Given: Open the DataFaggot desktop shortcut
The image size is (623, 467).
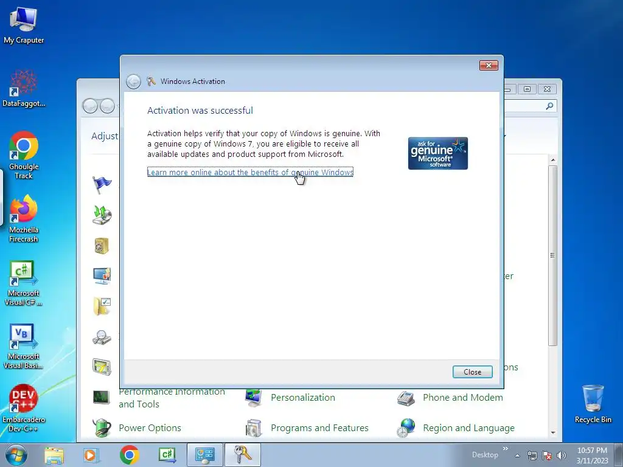Looking at the screenshot, I should (24, 88).
